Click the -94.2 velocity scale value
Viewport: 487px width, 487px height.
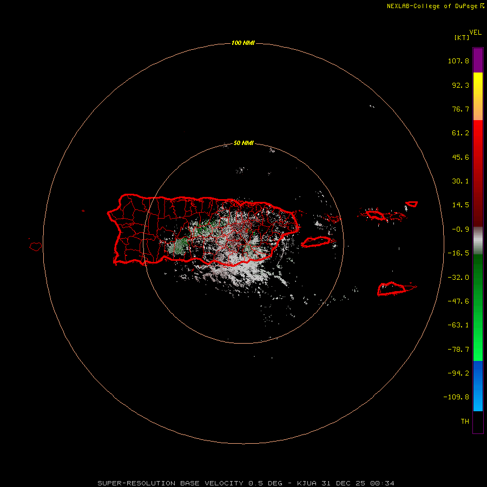click(458, 373)
